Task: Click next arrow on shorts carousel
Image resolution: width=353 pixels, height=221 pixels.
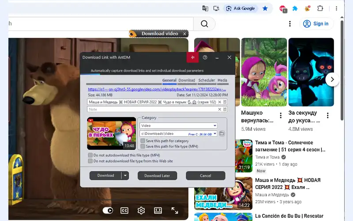Action: pyautogui.click(x=332, y=80)
